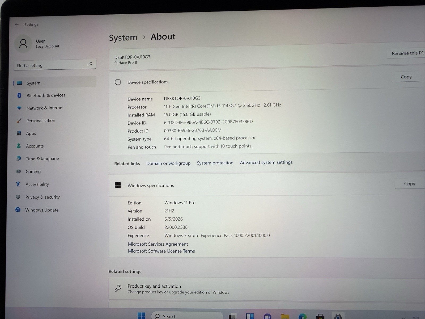Click the Accessibility figure icon
Screen dimensions: 425x319
click(x=18, y=184)
